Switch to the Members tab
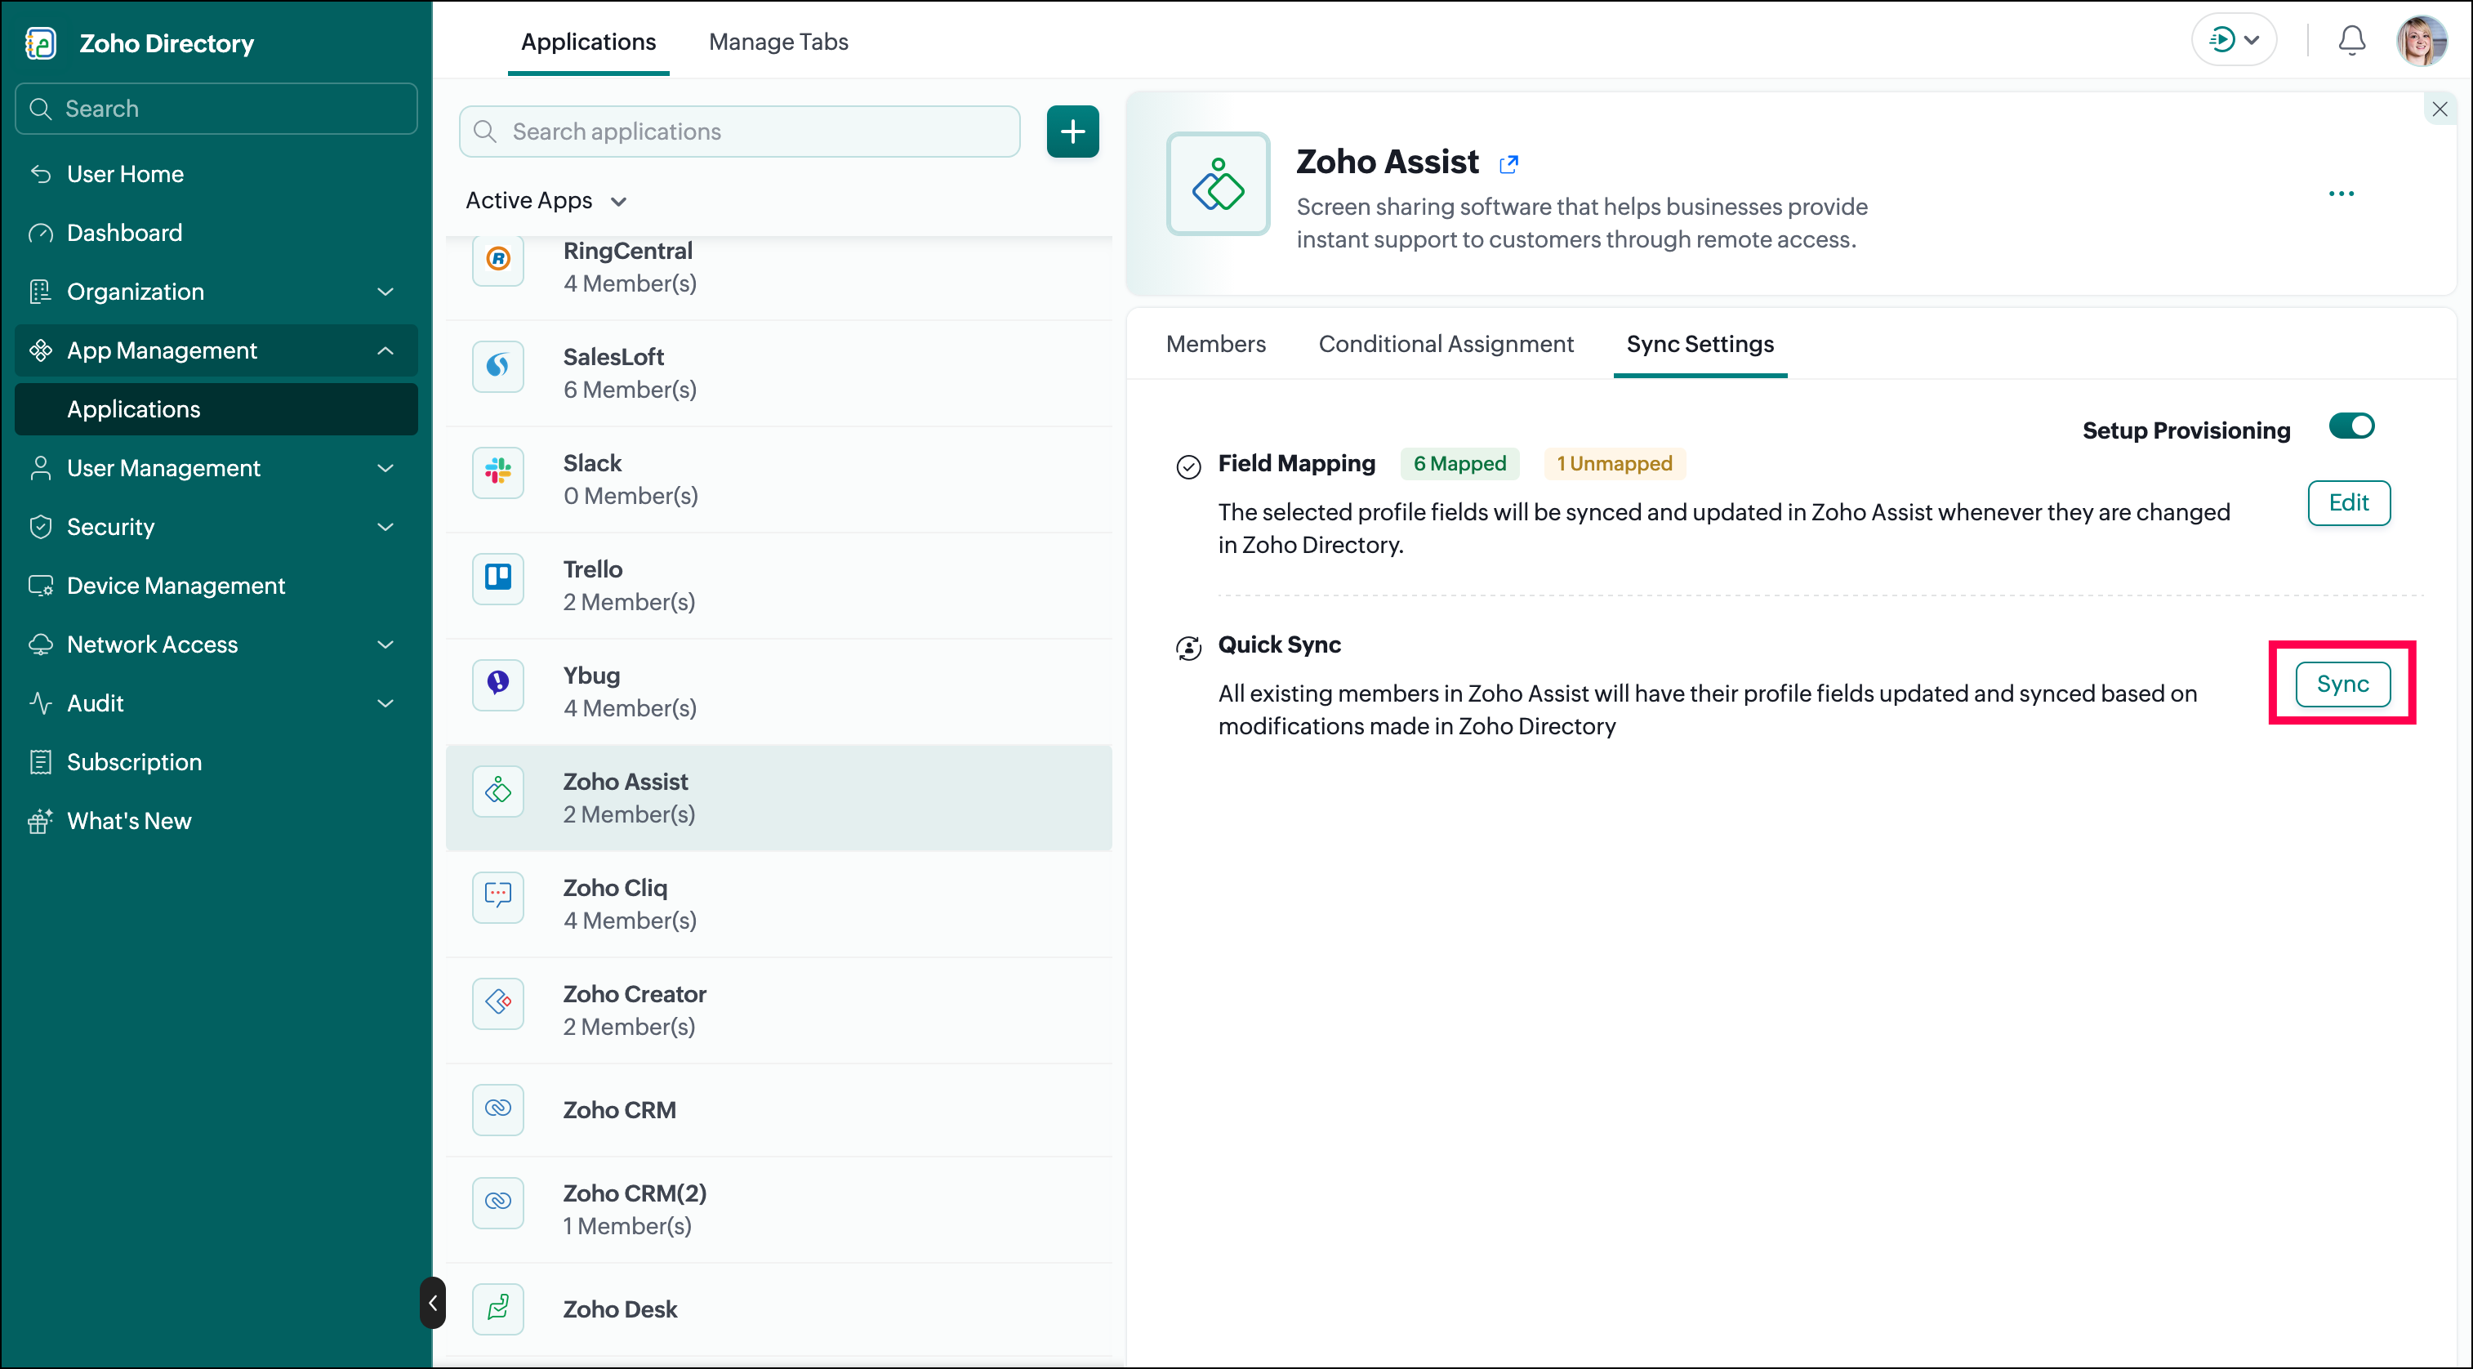The width and height of the screenshot is (2473, 1369). (1215, 345)
